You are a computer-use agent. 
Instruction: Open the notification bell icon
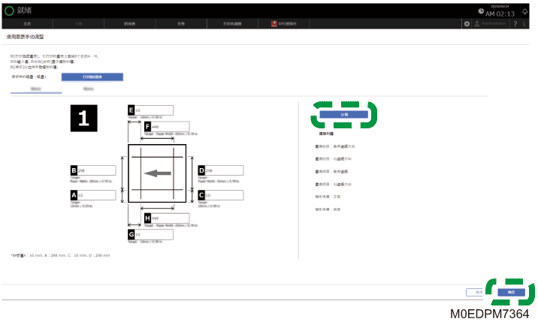pos(524,12)
